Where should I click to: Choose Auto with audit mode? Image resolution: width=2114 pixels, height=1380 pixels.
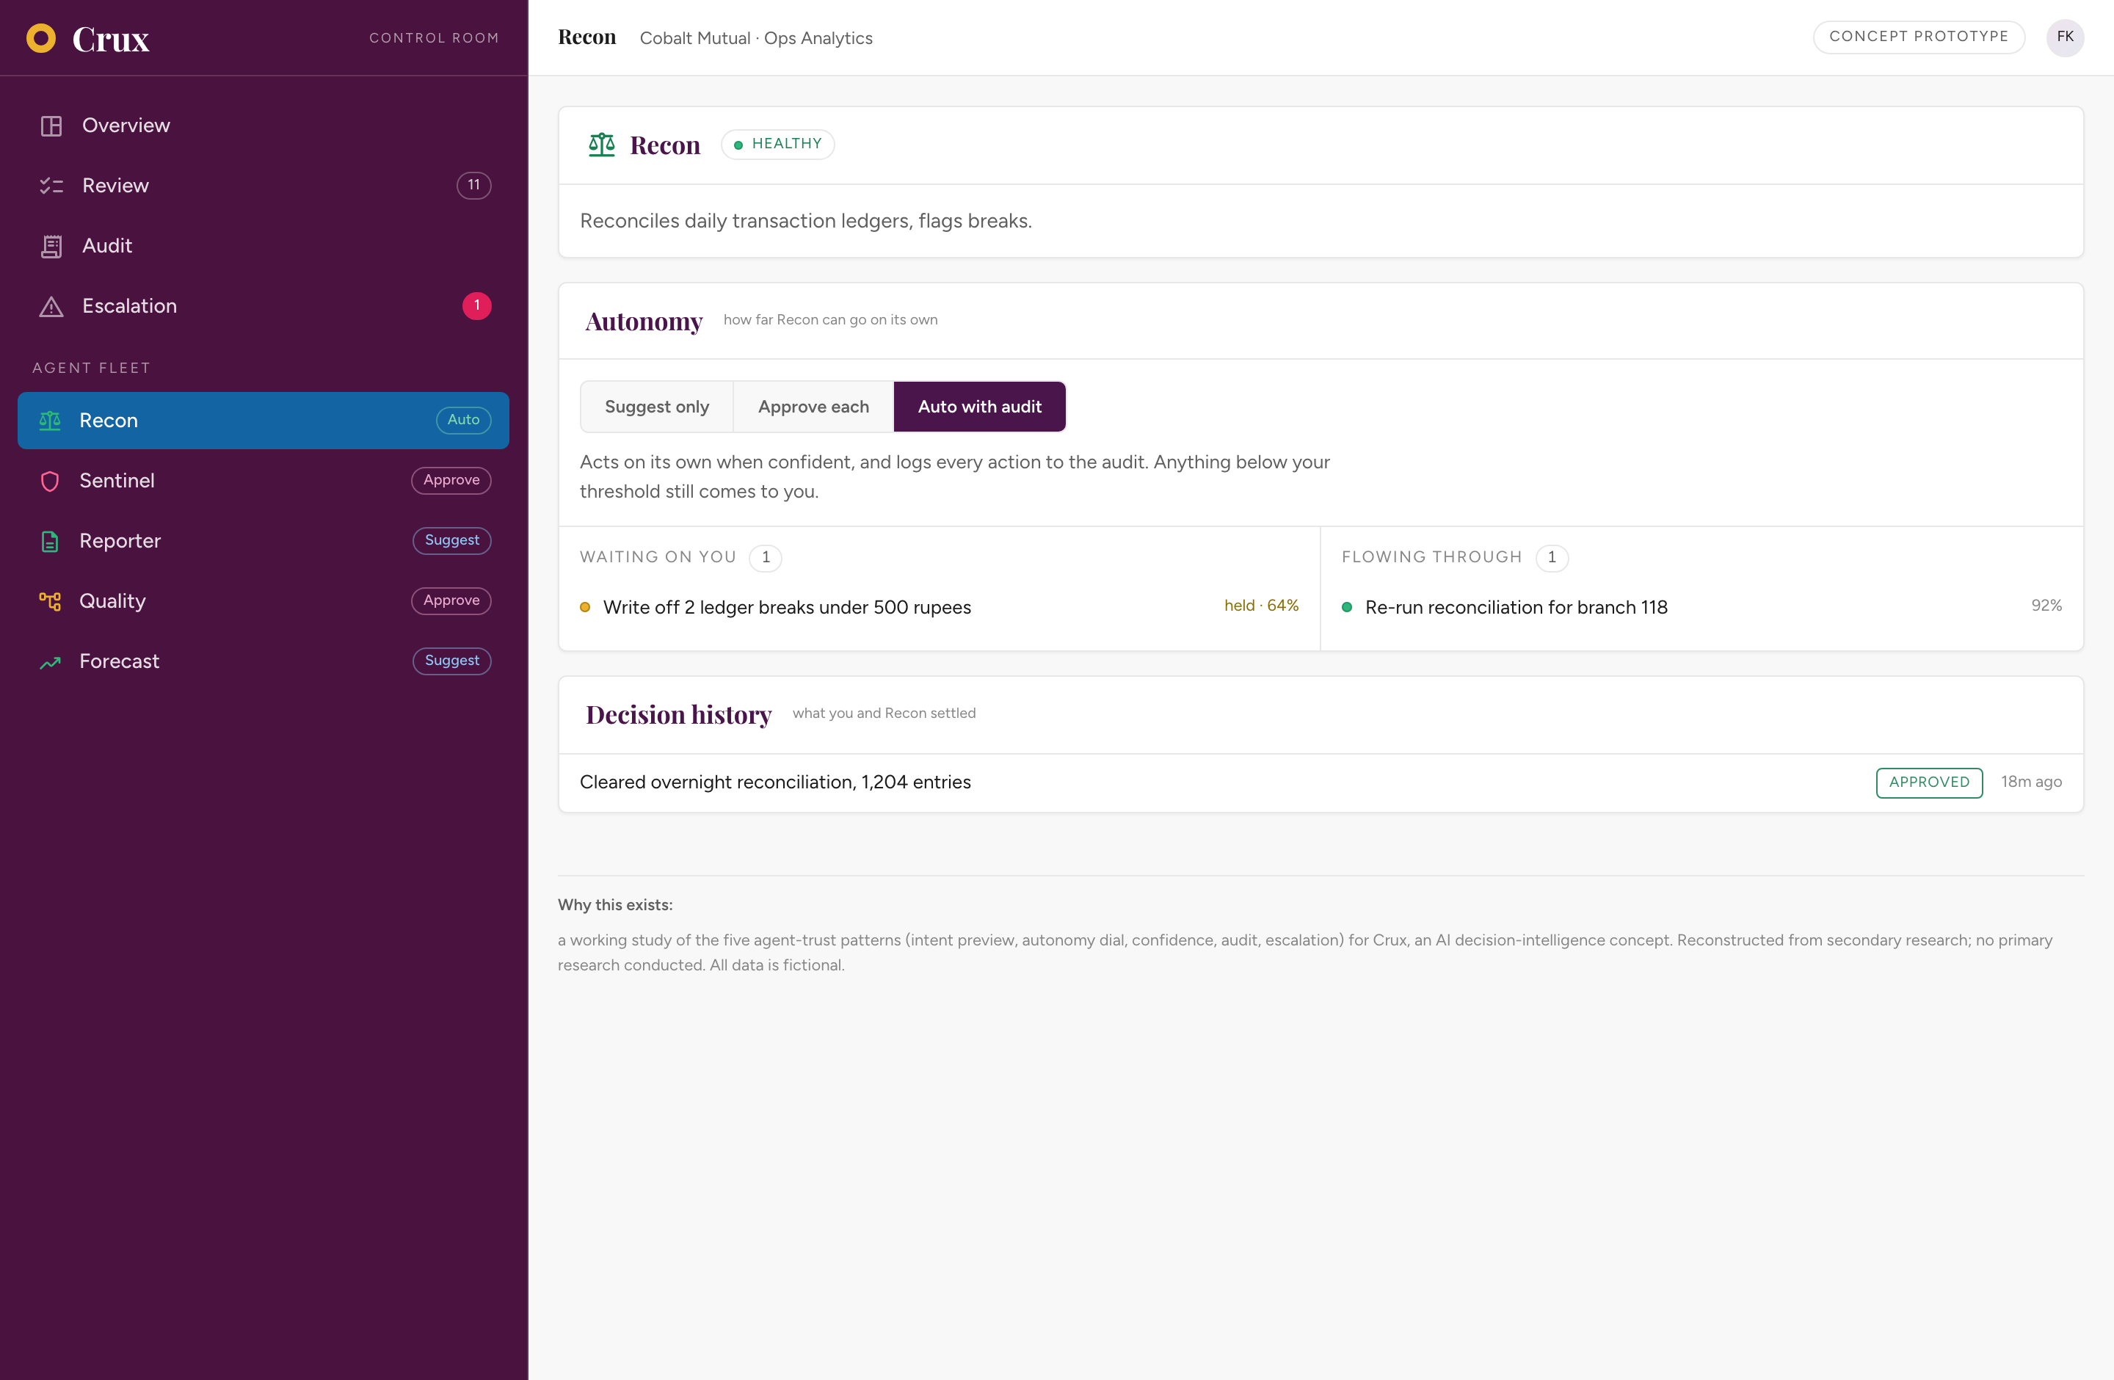[979, 407]
